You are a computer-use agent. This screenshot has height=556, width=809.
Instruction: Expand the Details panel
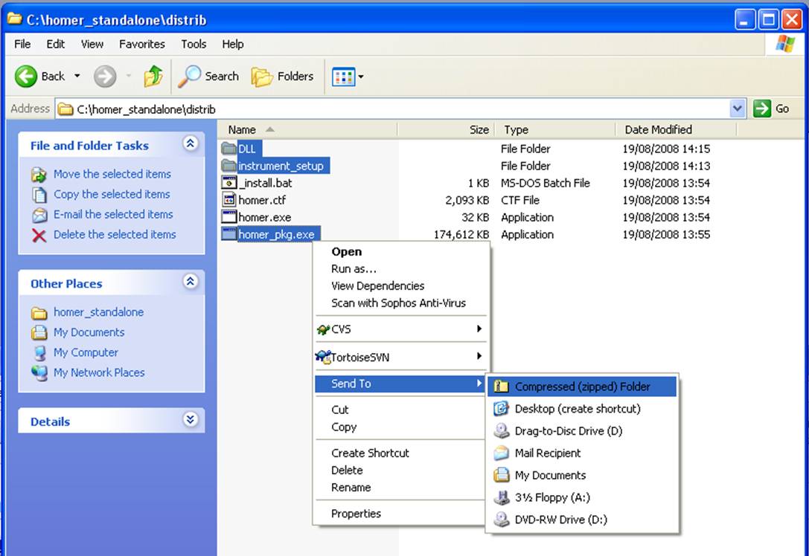191,420
